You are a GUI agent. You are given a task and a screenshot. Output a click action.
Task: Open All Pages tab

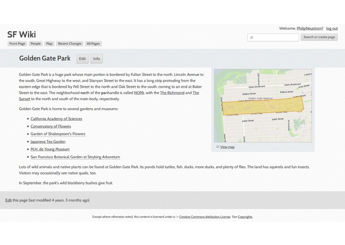93,44
